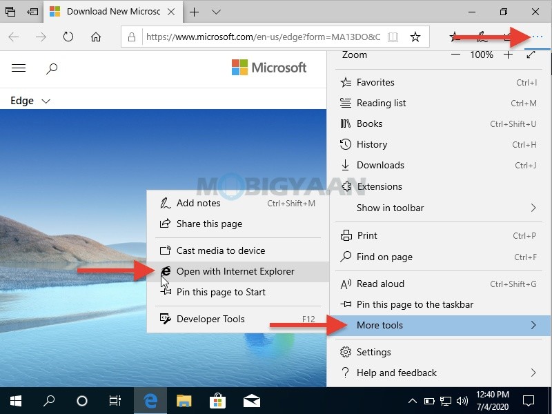Choose Find on page

[439, 257]
